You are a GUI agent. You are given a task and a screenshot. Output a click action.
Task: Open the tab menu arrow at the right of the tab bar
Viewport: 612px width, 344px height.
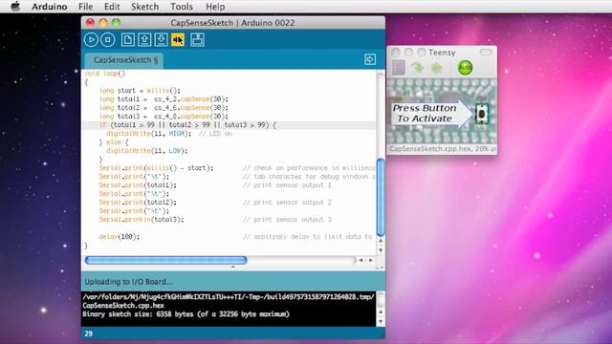[370, 59]
